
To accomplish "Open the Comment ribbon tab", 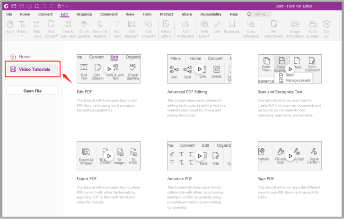I will pos(109,14).
